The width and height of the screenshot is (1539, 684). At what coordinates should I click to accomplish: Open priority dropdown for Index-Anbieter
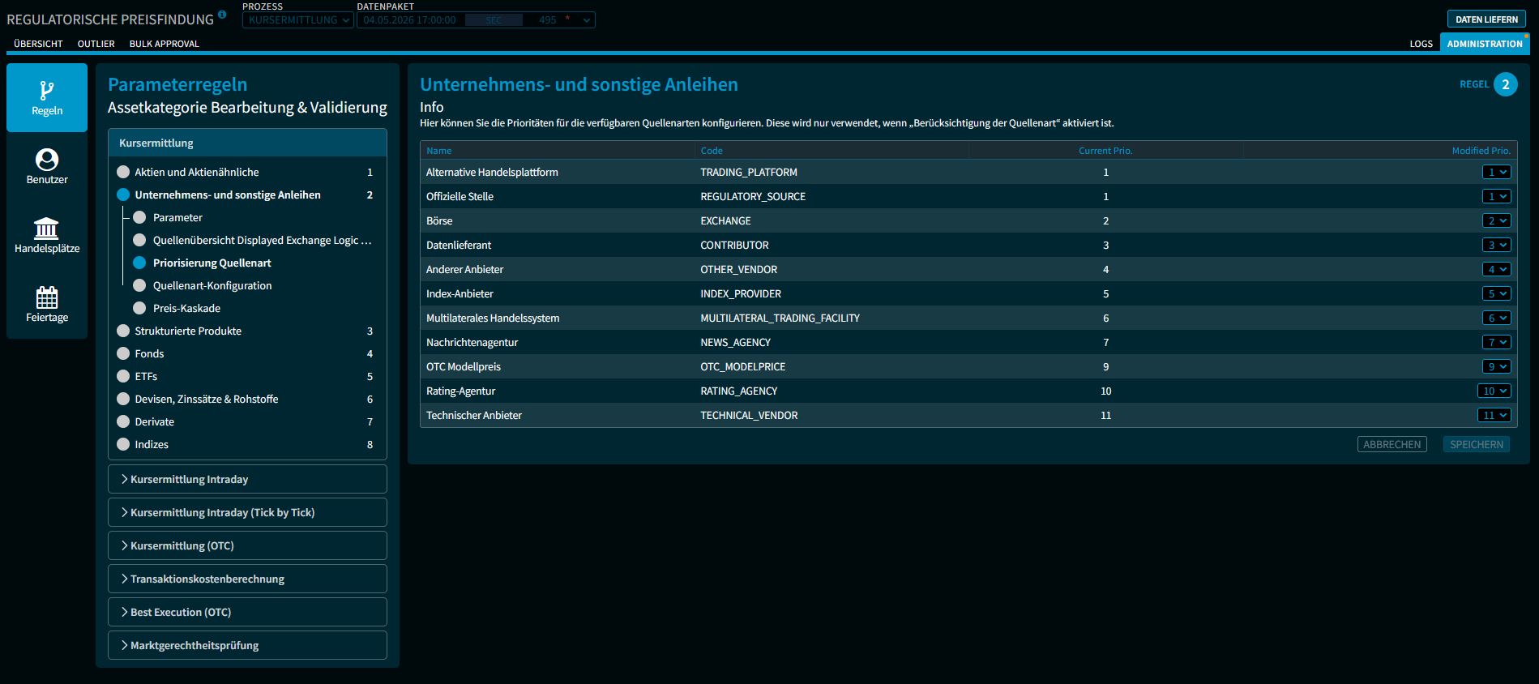(1496, 293)
